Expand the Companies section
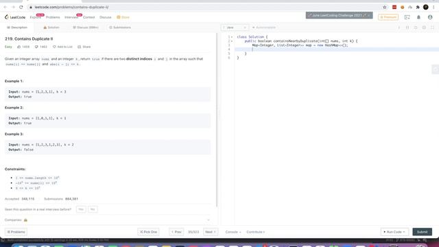Screen dimensions: 439x247 (x=107, y=220)
